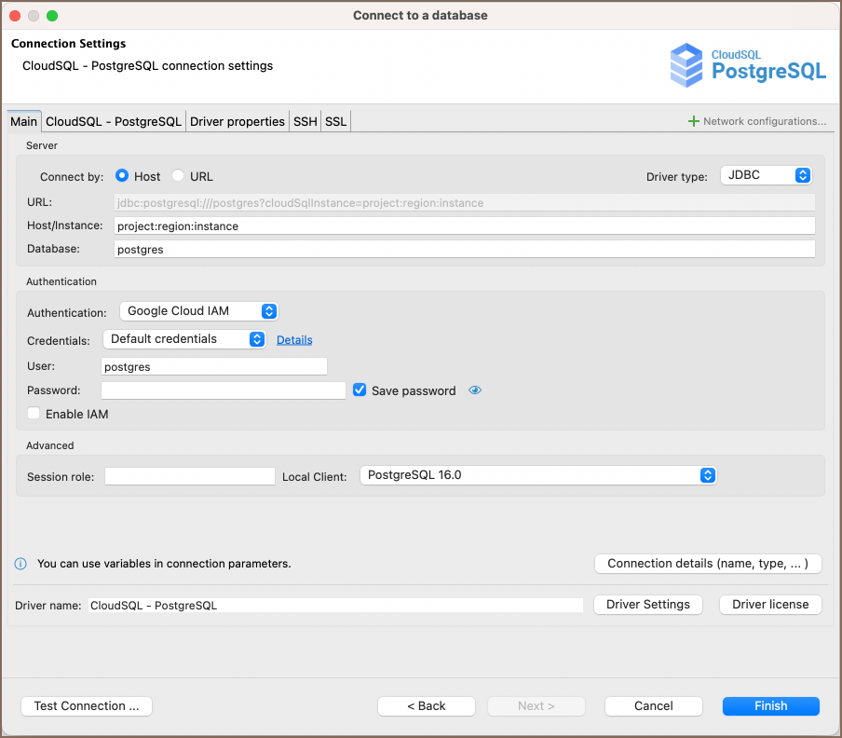
Task: Click Network configurations link
Action: (x=765, y=121)
